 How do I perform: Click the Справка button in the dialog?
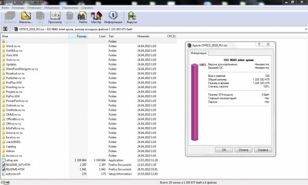click(263, 150)
